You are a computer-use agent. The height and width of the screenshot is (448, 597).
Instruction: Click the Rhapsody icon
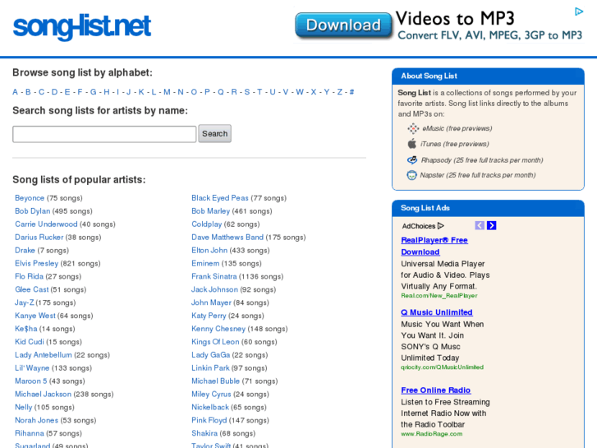[x=412, y=159]
